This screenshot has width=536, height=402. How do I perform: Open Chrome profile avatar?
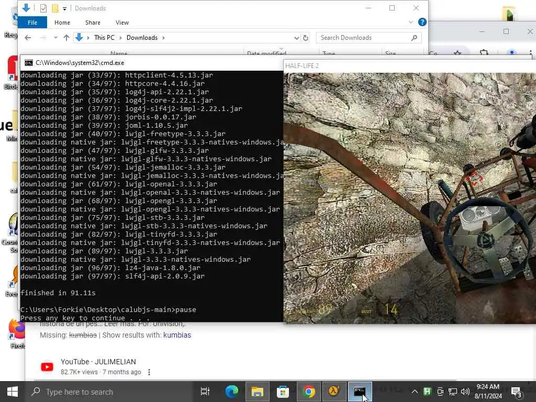pos(512,53)
